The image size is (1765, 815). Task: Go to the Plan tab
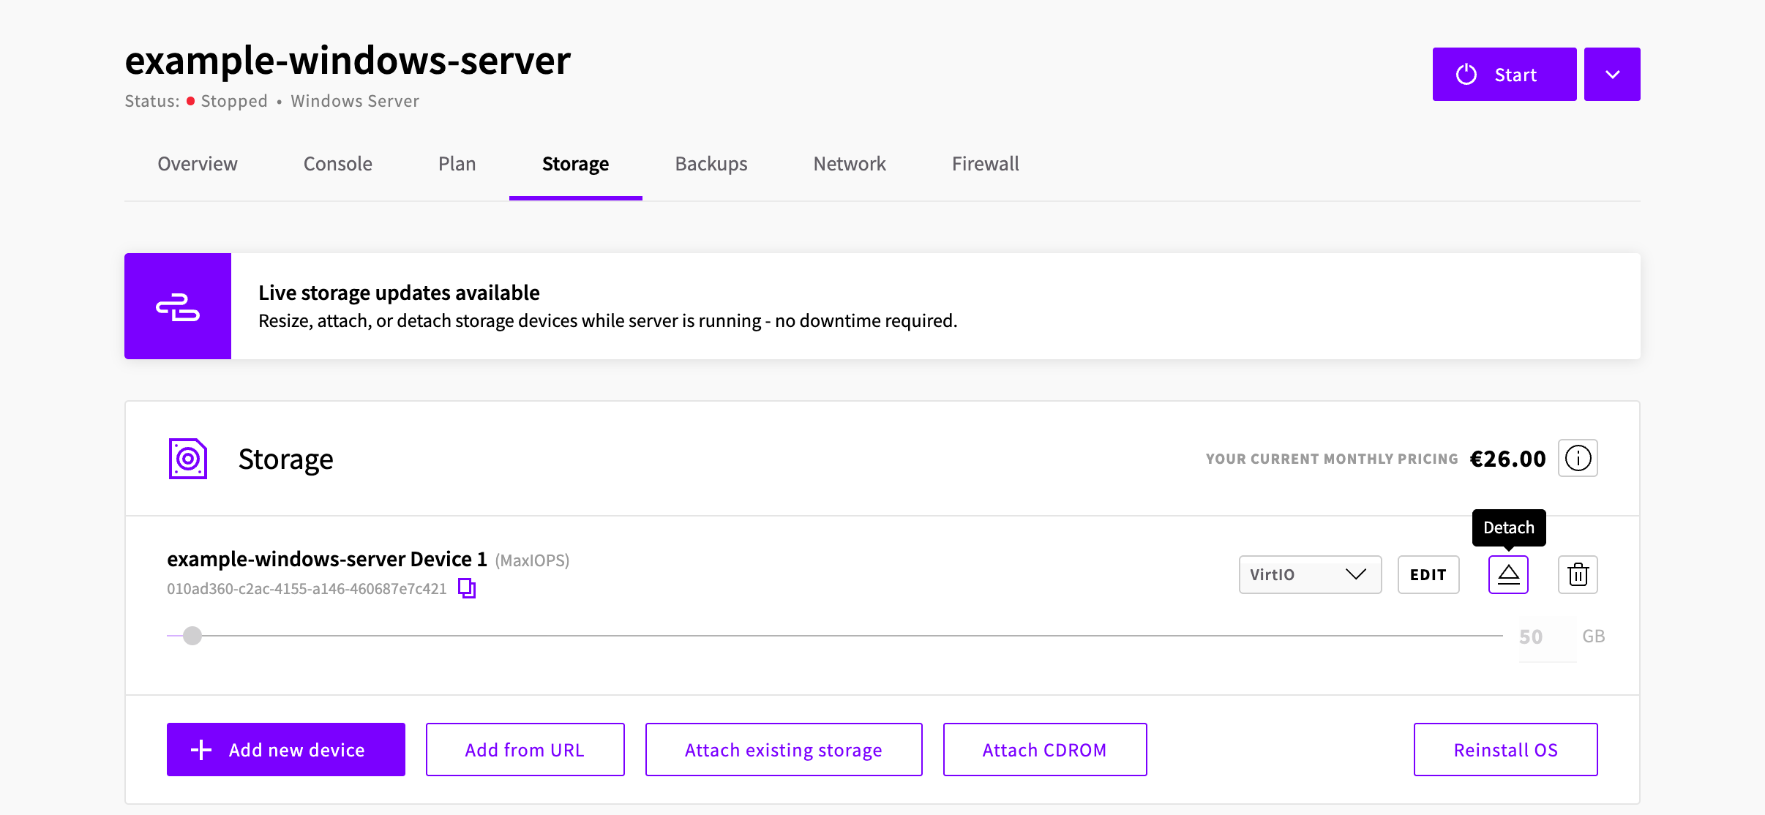click(x=457, y=164)
